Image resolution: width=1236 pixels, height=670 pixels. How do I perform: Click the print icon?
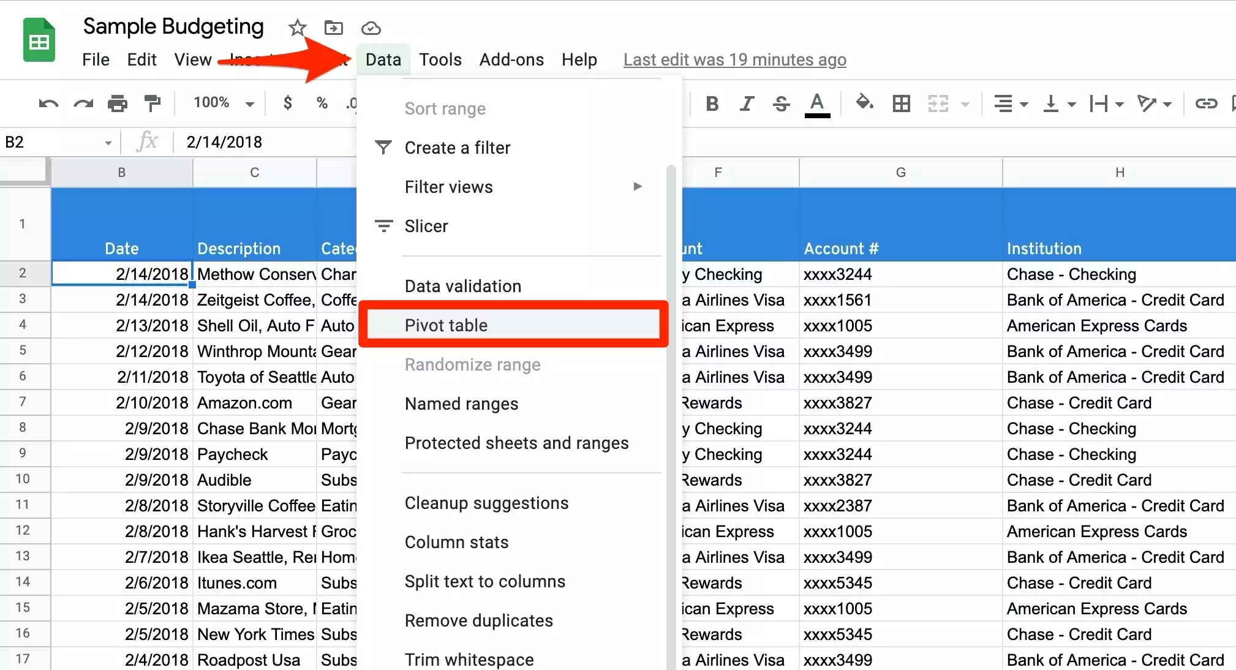tap(117, 104)
